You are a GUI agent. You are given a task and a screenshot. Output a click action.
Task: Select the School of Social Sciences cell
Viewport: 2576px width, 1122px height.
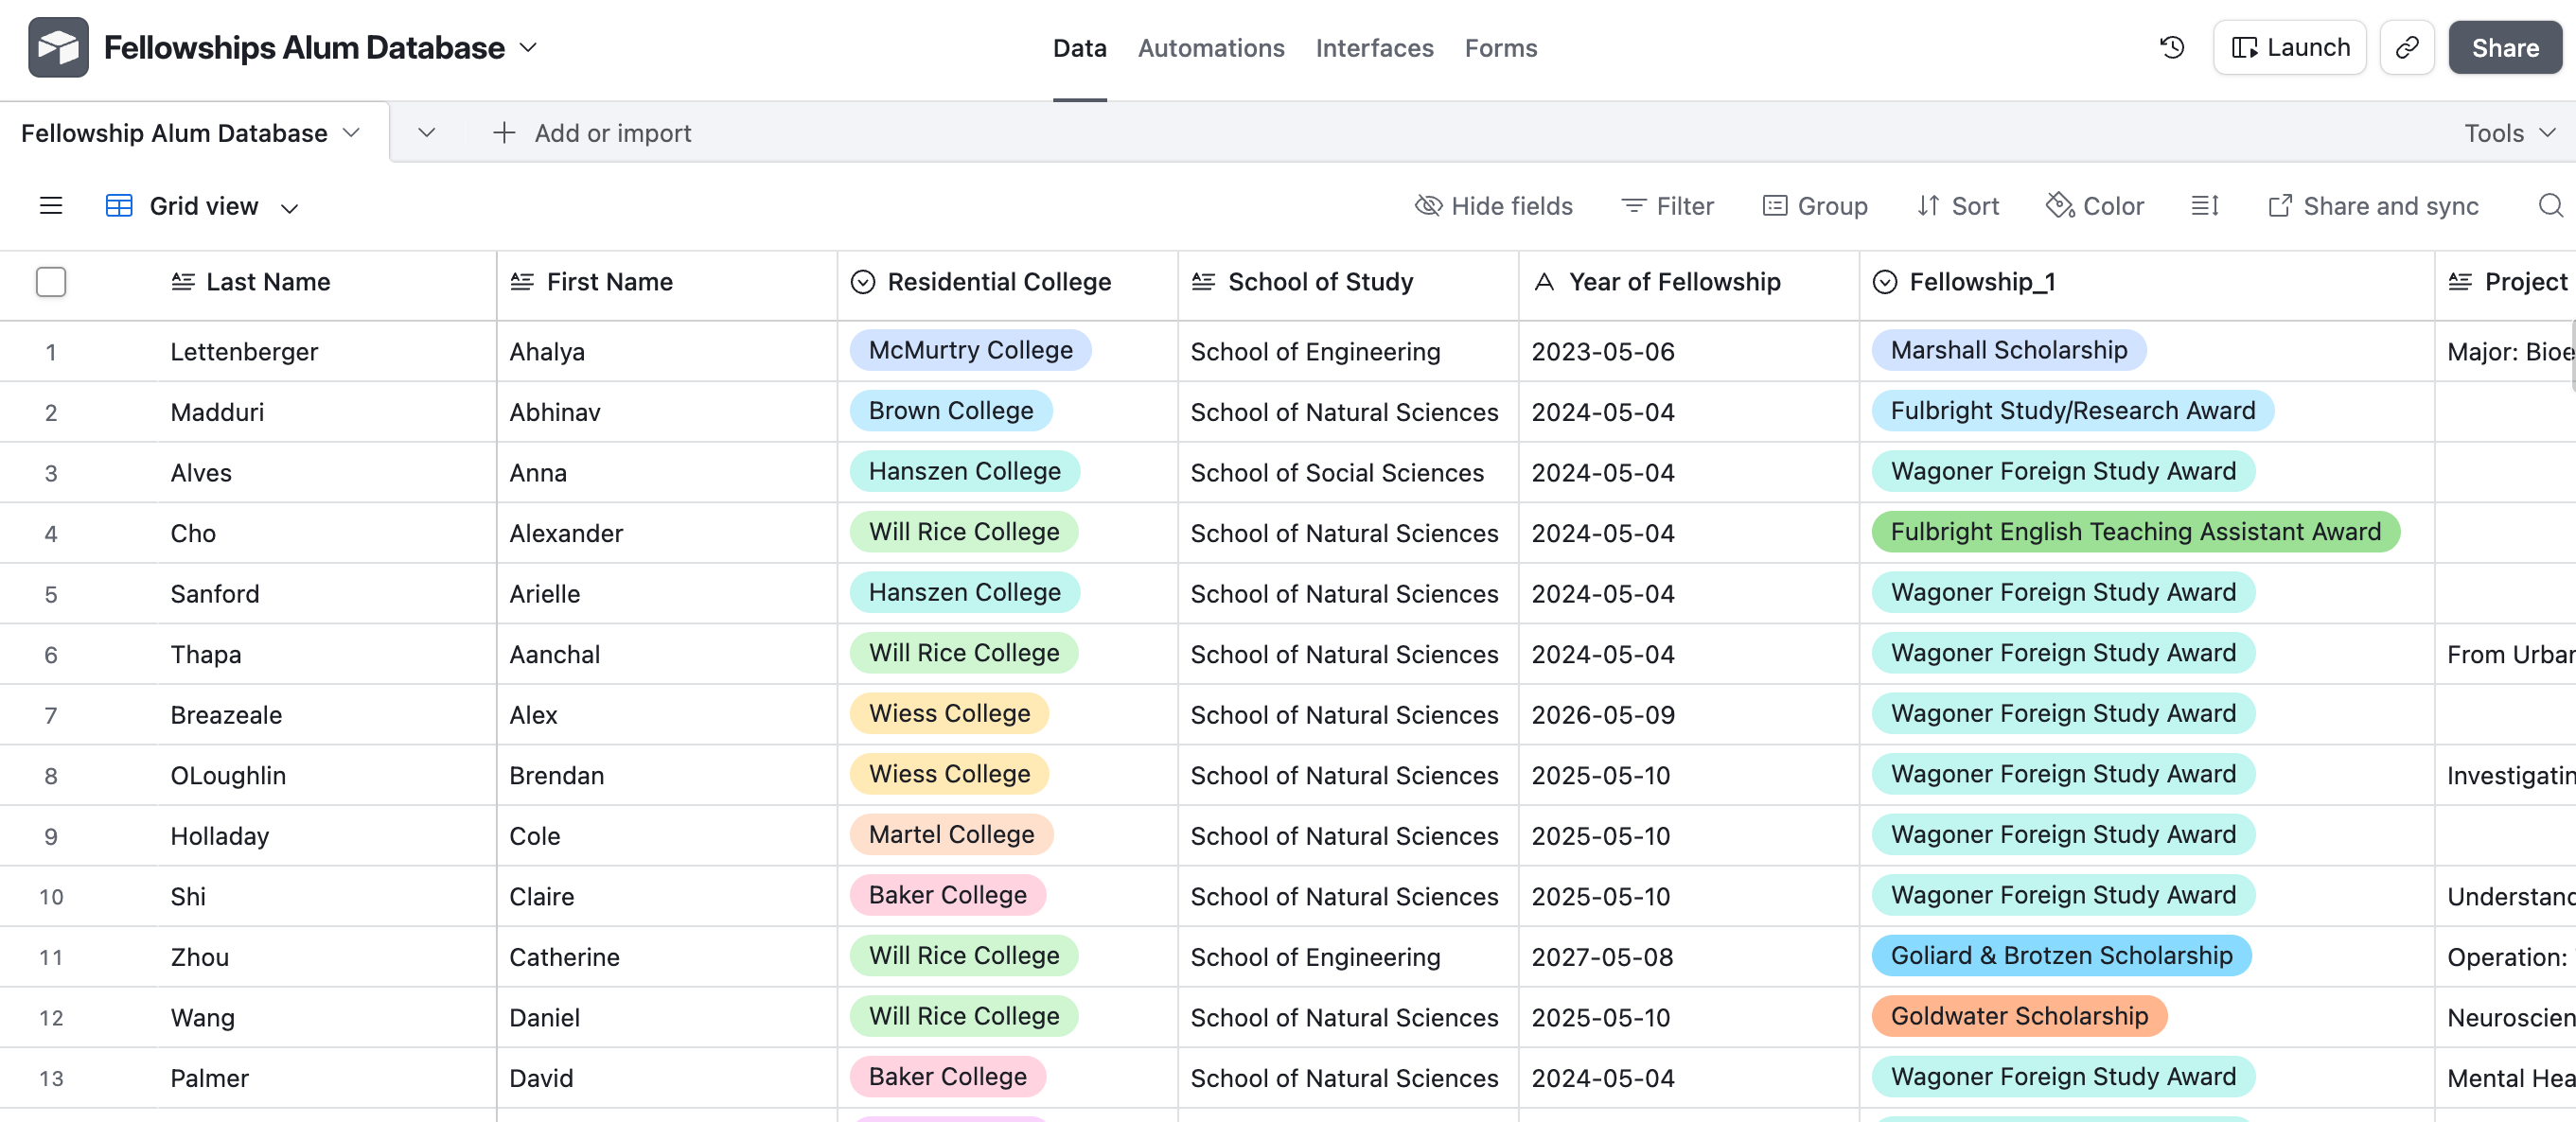[x=1348, y=472]
